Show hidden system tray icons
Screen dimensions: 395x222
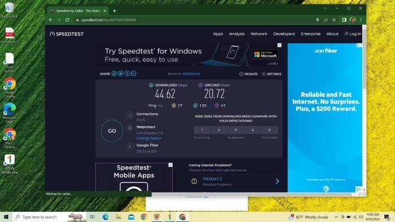click(x=336, y=217)
